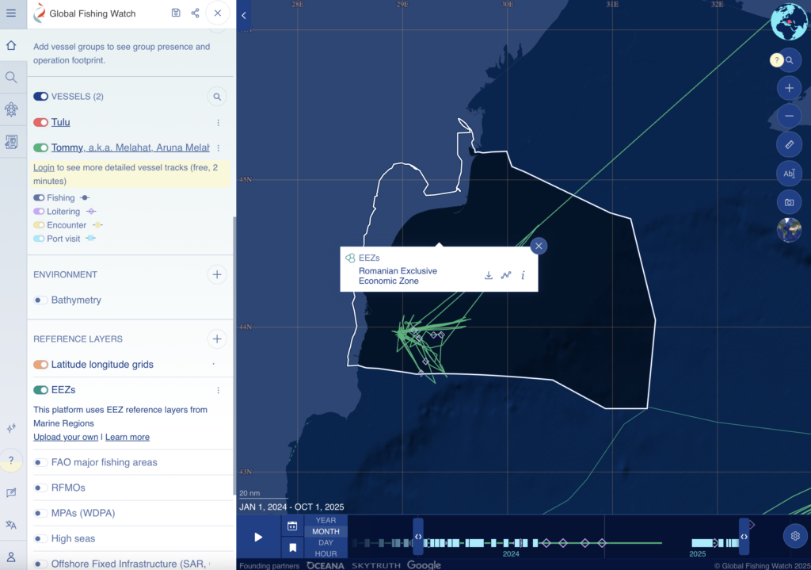Disable the Tulu vessel track
This screenshot has width=811, height=570.
click(x=40, y=122)
